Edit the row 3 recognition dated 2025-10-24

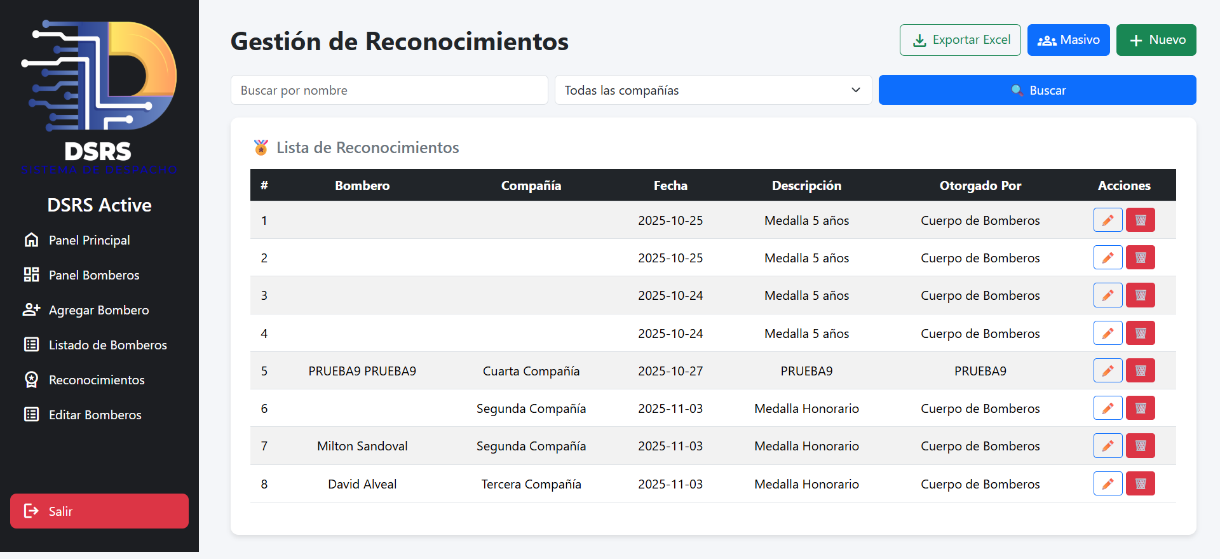click(1108, 295)
